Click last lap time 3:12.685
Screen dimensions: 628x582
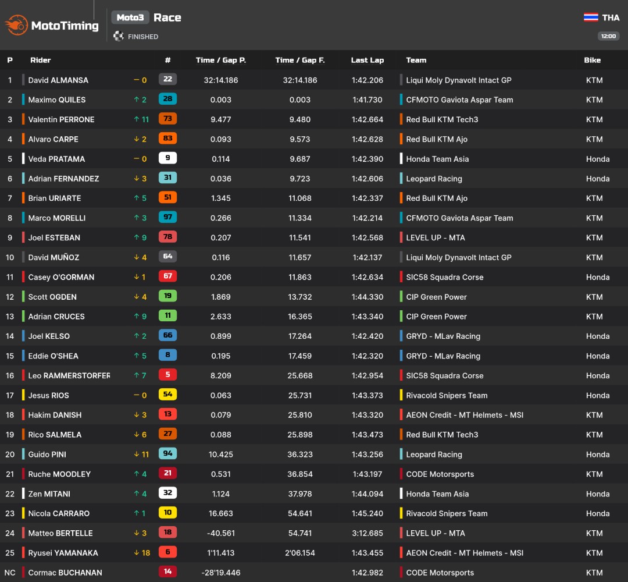coord(367,534)
